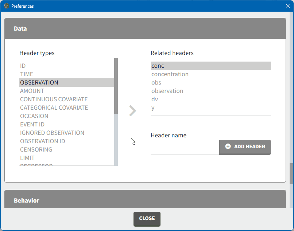294x231 pixels.
Task: Click the Header types list scrollbar
Action: pos(116,86)
